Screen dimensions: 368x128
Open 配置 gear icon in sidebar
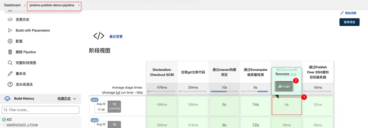click(x=10, y=41)
